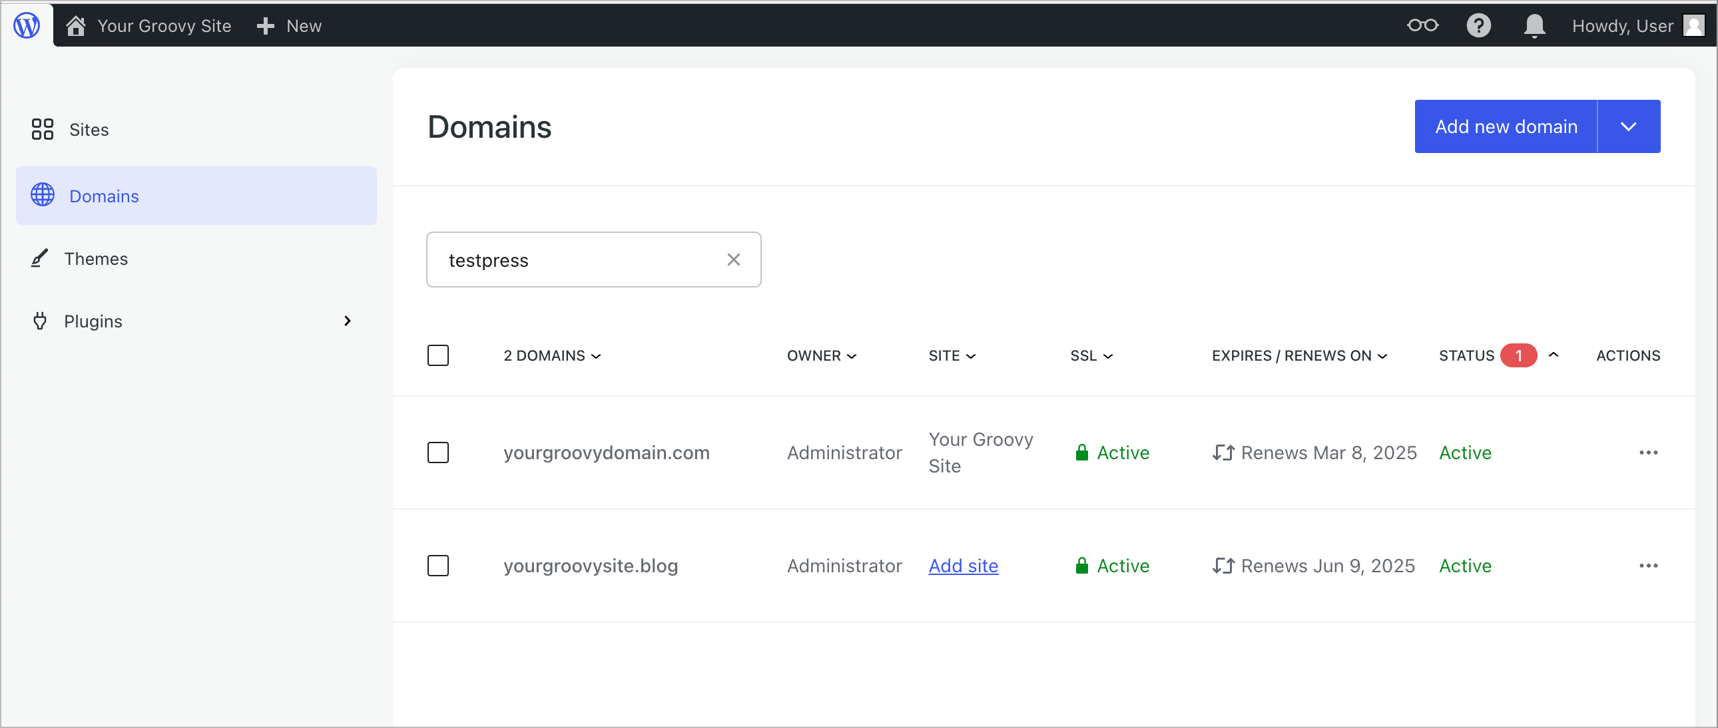The width and height of the screenshot is (1718, 728).
Task: Open the Add new domain dropdown arrow
Action: pyautogui.click(x=1629, y=126)
